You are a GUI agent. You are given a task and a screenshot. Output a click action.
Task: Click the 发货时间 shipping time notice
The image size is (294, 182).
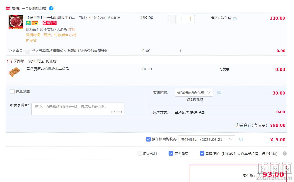tap(51, 38)
